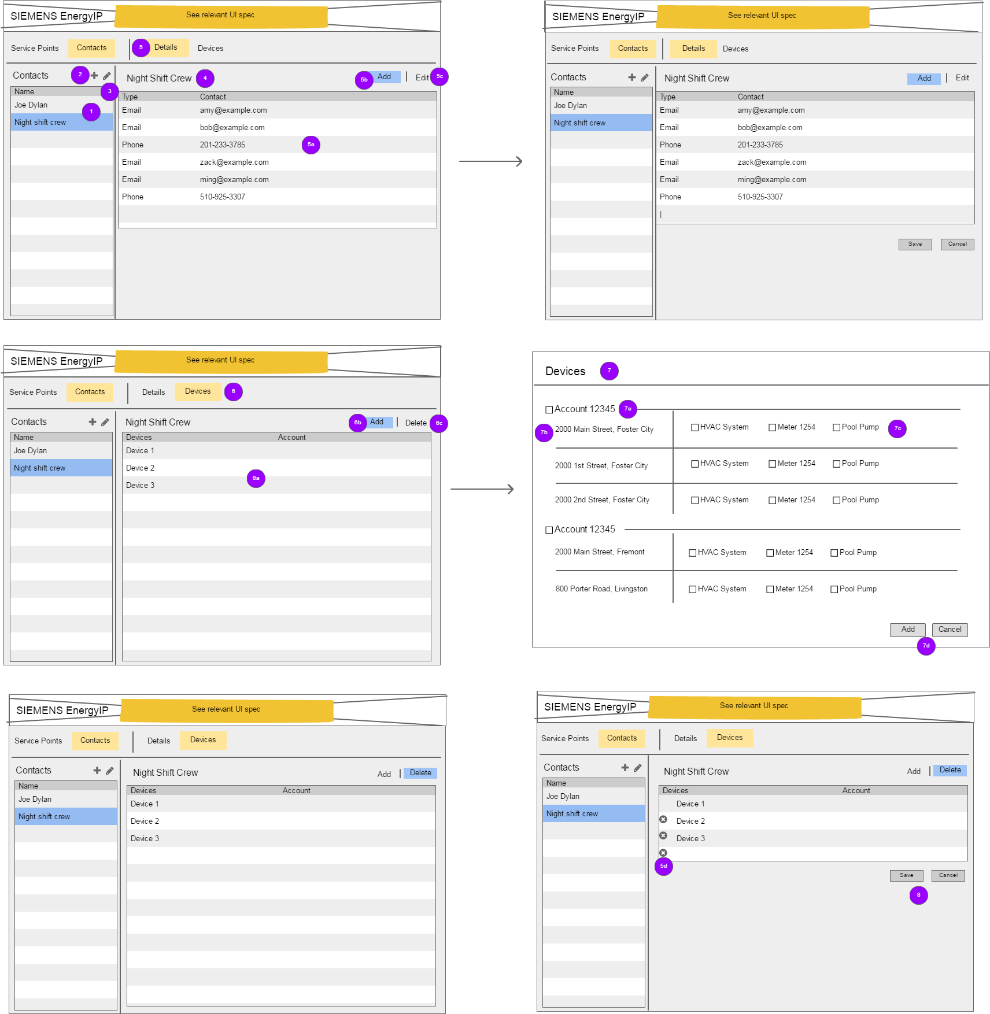
Task: Click Save in the contact details edit view
Action: (915, 244)
